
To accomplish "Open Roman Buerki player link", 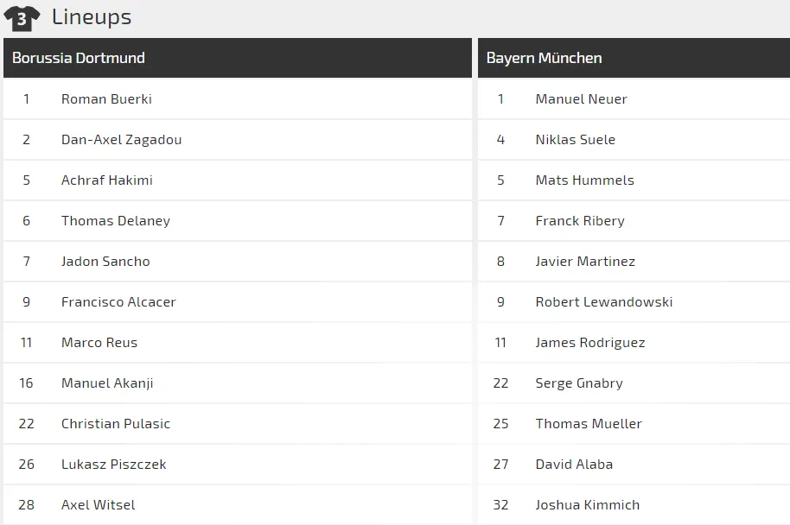I will click(x=106, y=99).
